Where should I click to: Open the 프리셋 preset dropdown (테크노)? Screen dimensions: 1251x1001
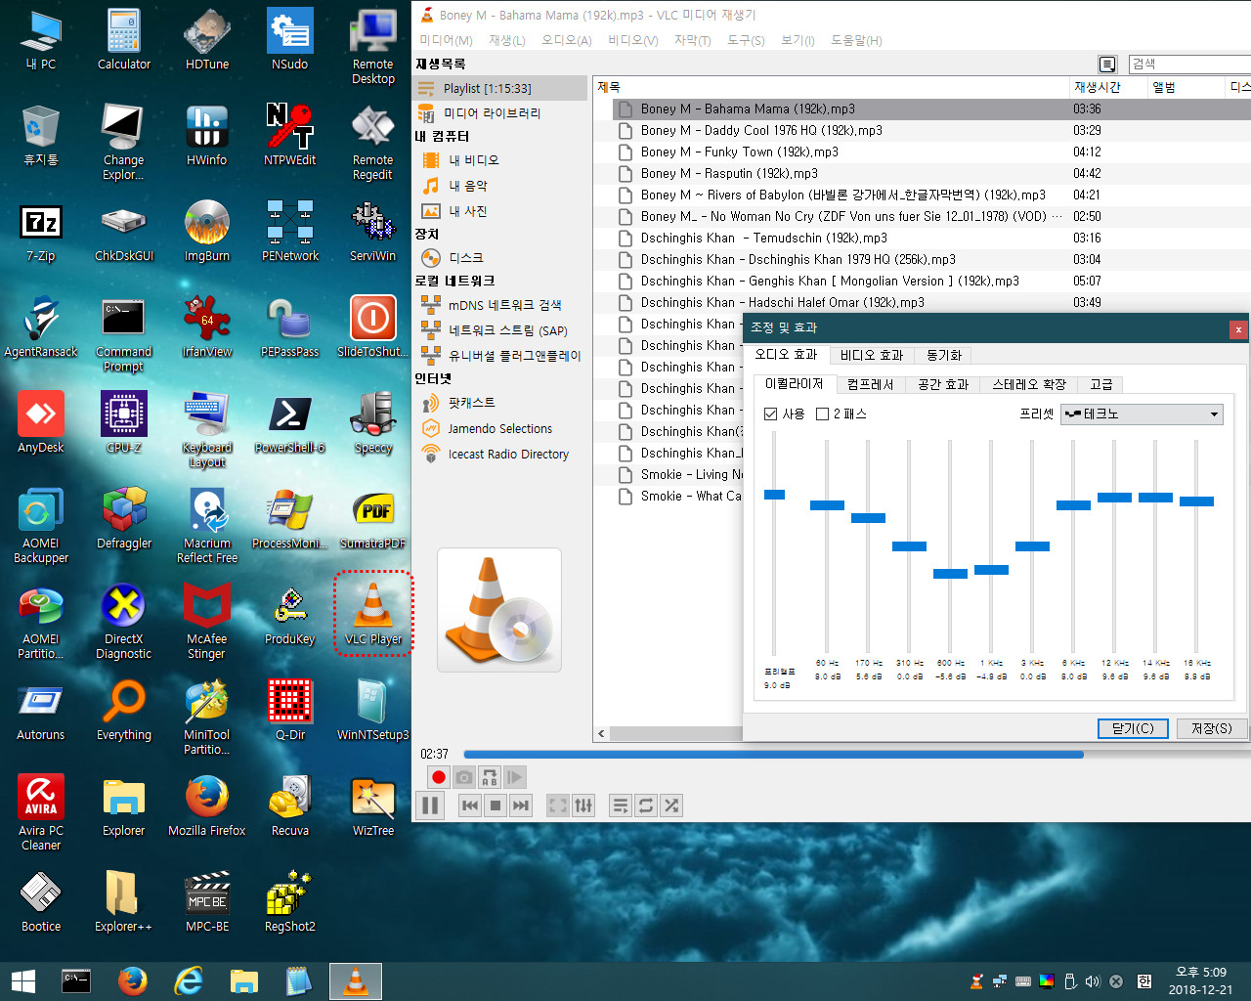point(1142,413)
